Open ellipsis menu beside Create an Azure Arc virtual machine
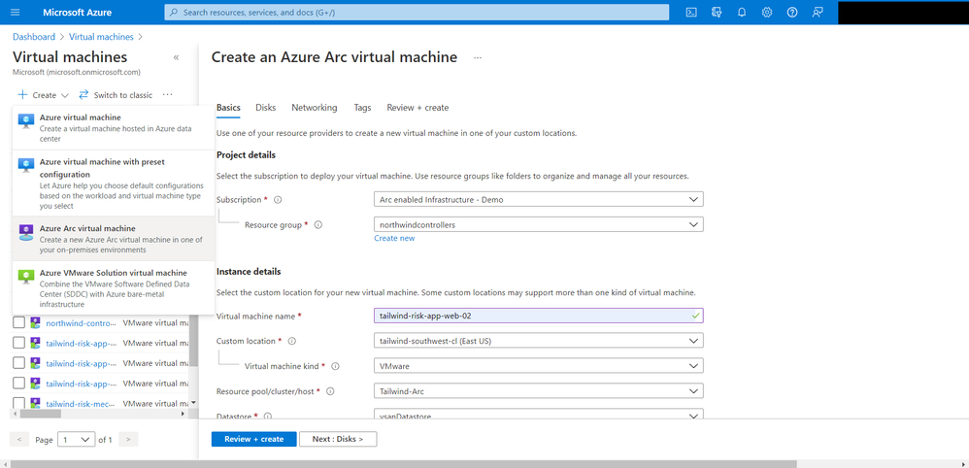 477,57
